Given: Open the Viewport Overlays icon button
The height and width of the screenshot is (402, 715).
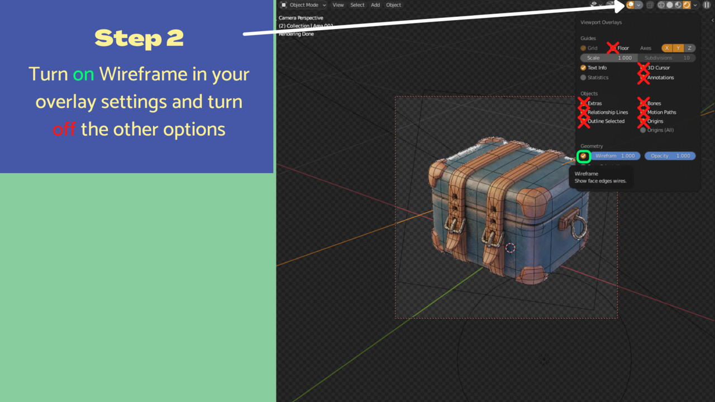Looking at the screenshot, I should point(631,5).
